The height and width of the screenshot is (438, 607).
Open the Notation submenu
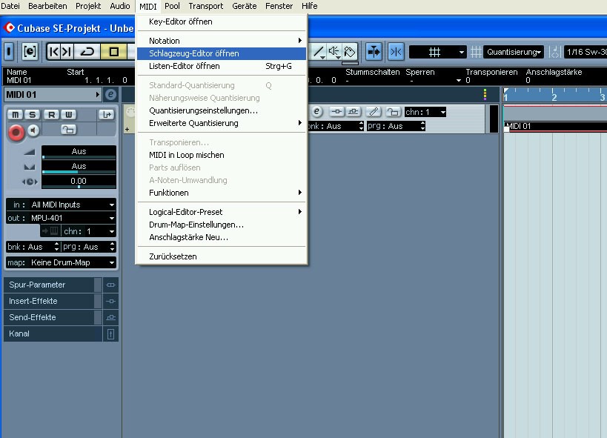click(222, 41)
